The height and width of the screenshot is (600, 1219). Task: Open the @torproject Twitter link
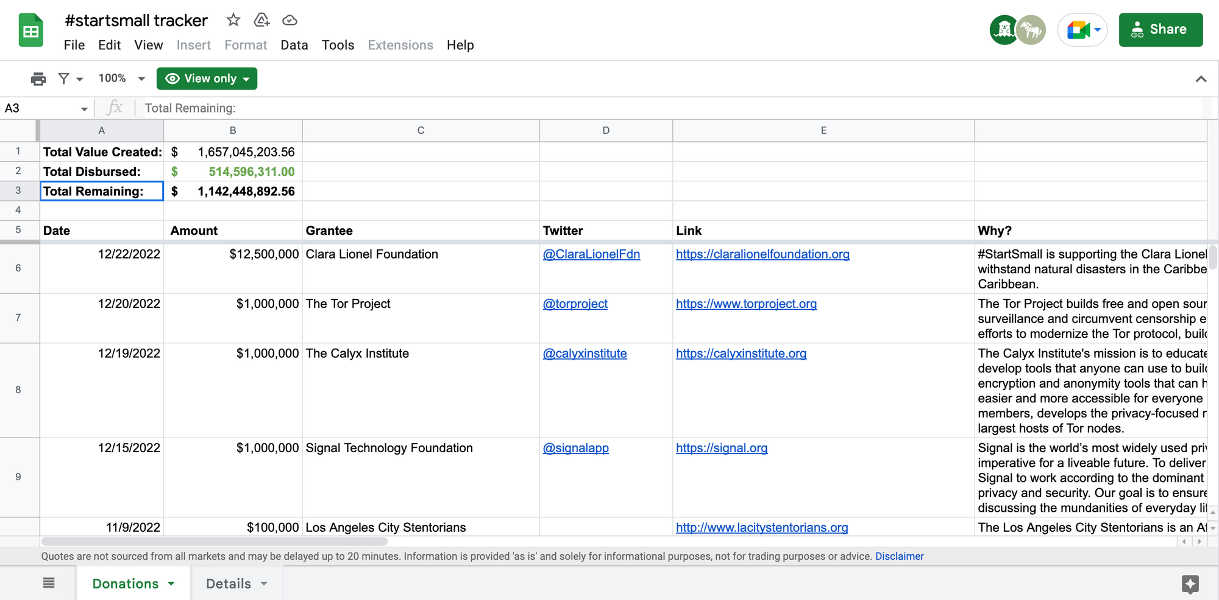575,304
